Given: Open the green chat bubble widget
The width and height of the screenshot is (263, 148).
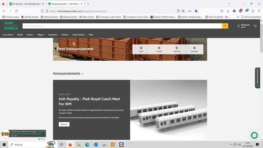Looking at the screenshot, I should [x=254, y=135].
